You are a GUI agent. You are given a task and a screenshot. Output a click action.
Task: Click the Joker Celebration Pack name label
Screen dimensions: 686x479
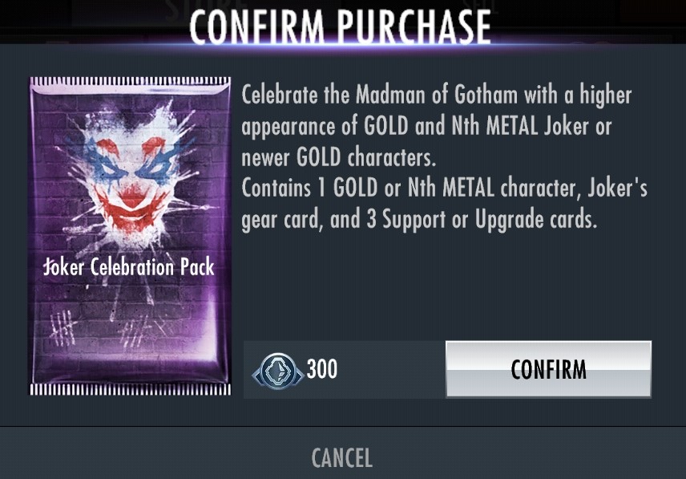(x=129, y=266)
